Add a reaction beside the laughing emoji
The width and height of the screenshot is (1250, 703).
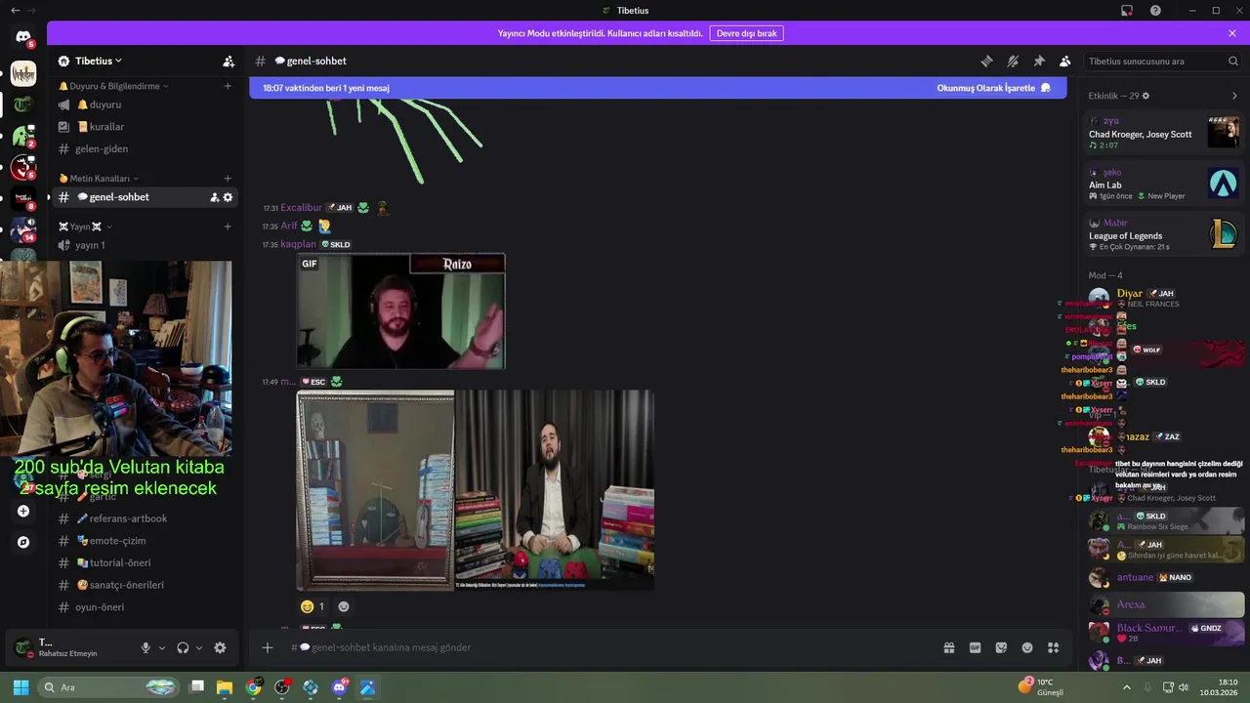click(343, 606)
